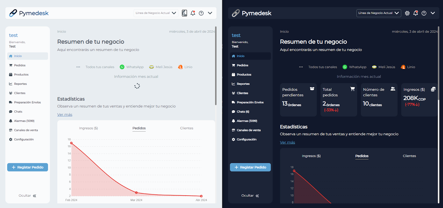This screenshot has width=443, height=208.
Task: Switch chart to Pedidos tab, light panel
Action: (x=139, y=128)
